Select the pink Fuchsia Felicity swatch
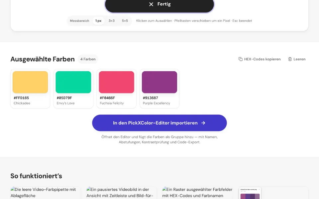319x199 pixels. (x=117, y=82)
